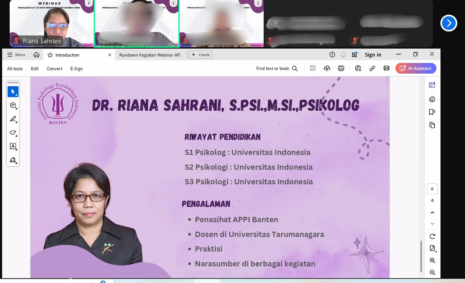Print the PDF using the printer icon
Screen dimensions: 465x283
click(341, 68)
